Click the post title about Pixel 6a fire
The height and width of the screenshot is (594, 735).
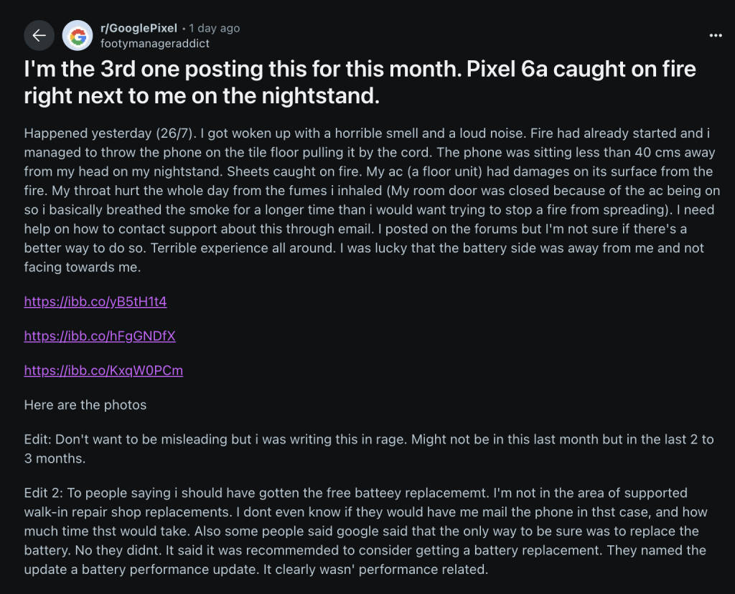tap(360, 82)
